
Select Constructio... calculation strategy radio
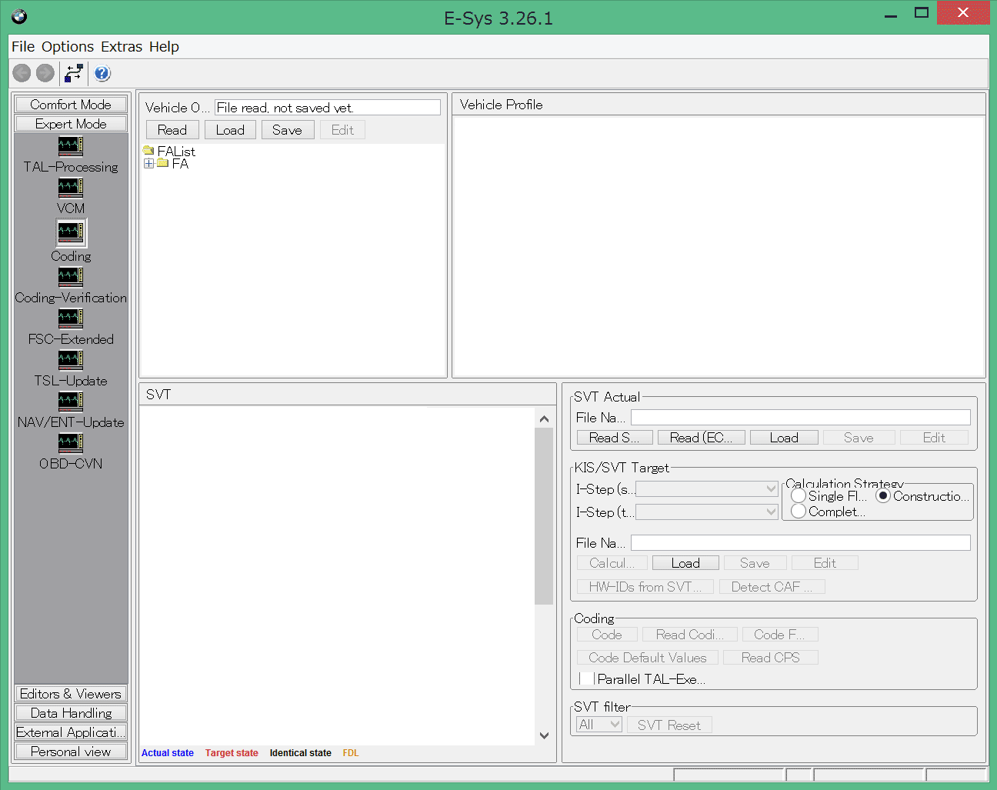(883, 496)
